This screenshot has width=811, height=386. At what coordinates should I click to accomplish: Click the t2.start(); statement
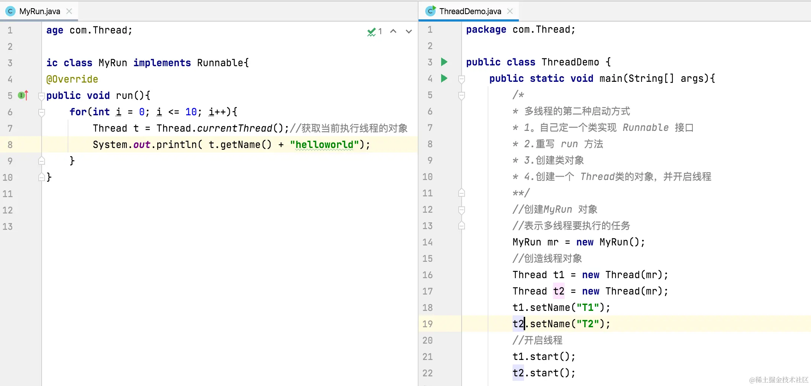click(544, 373)
